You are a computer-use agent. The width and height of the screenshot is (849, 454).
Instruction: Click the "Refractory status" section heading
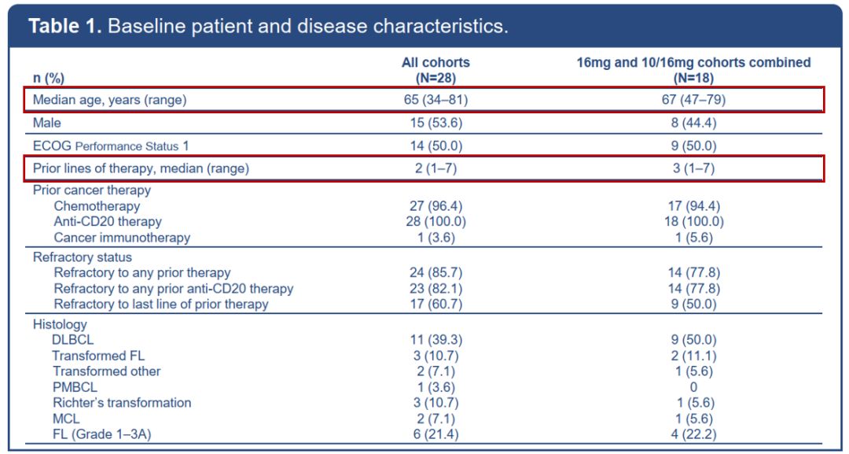83,257
